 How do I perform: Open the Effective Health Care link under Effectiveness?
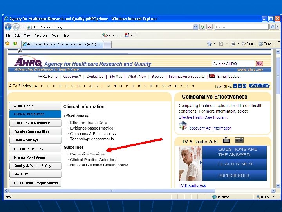tap(89, 122)
